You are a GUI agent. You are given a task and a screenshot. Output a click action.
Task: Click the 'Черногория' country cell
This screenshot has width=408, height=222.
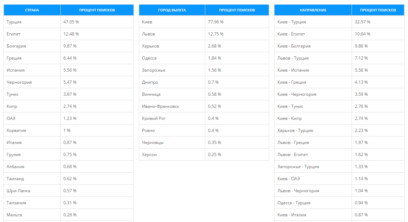[19, 82]
